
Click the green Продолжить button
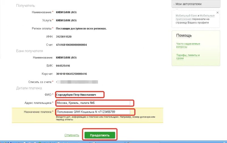click(100, 135)
